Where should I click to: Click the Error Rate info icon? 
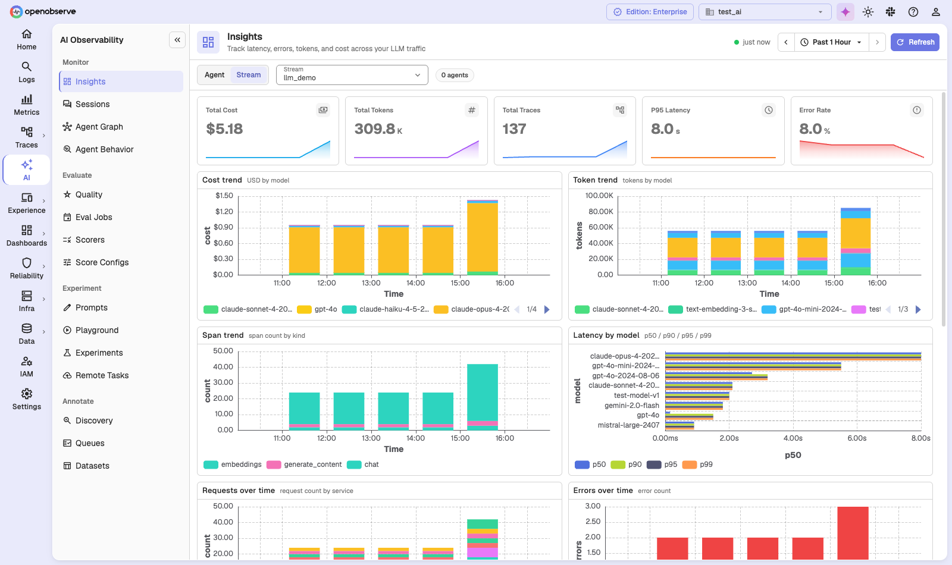pos(917,110)
